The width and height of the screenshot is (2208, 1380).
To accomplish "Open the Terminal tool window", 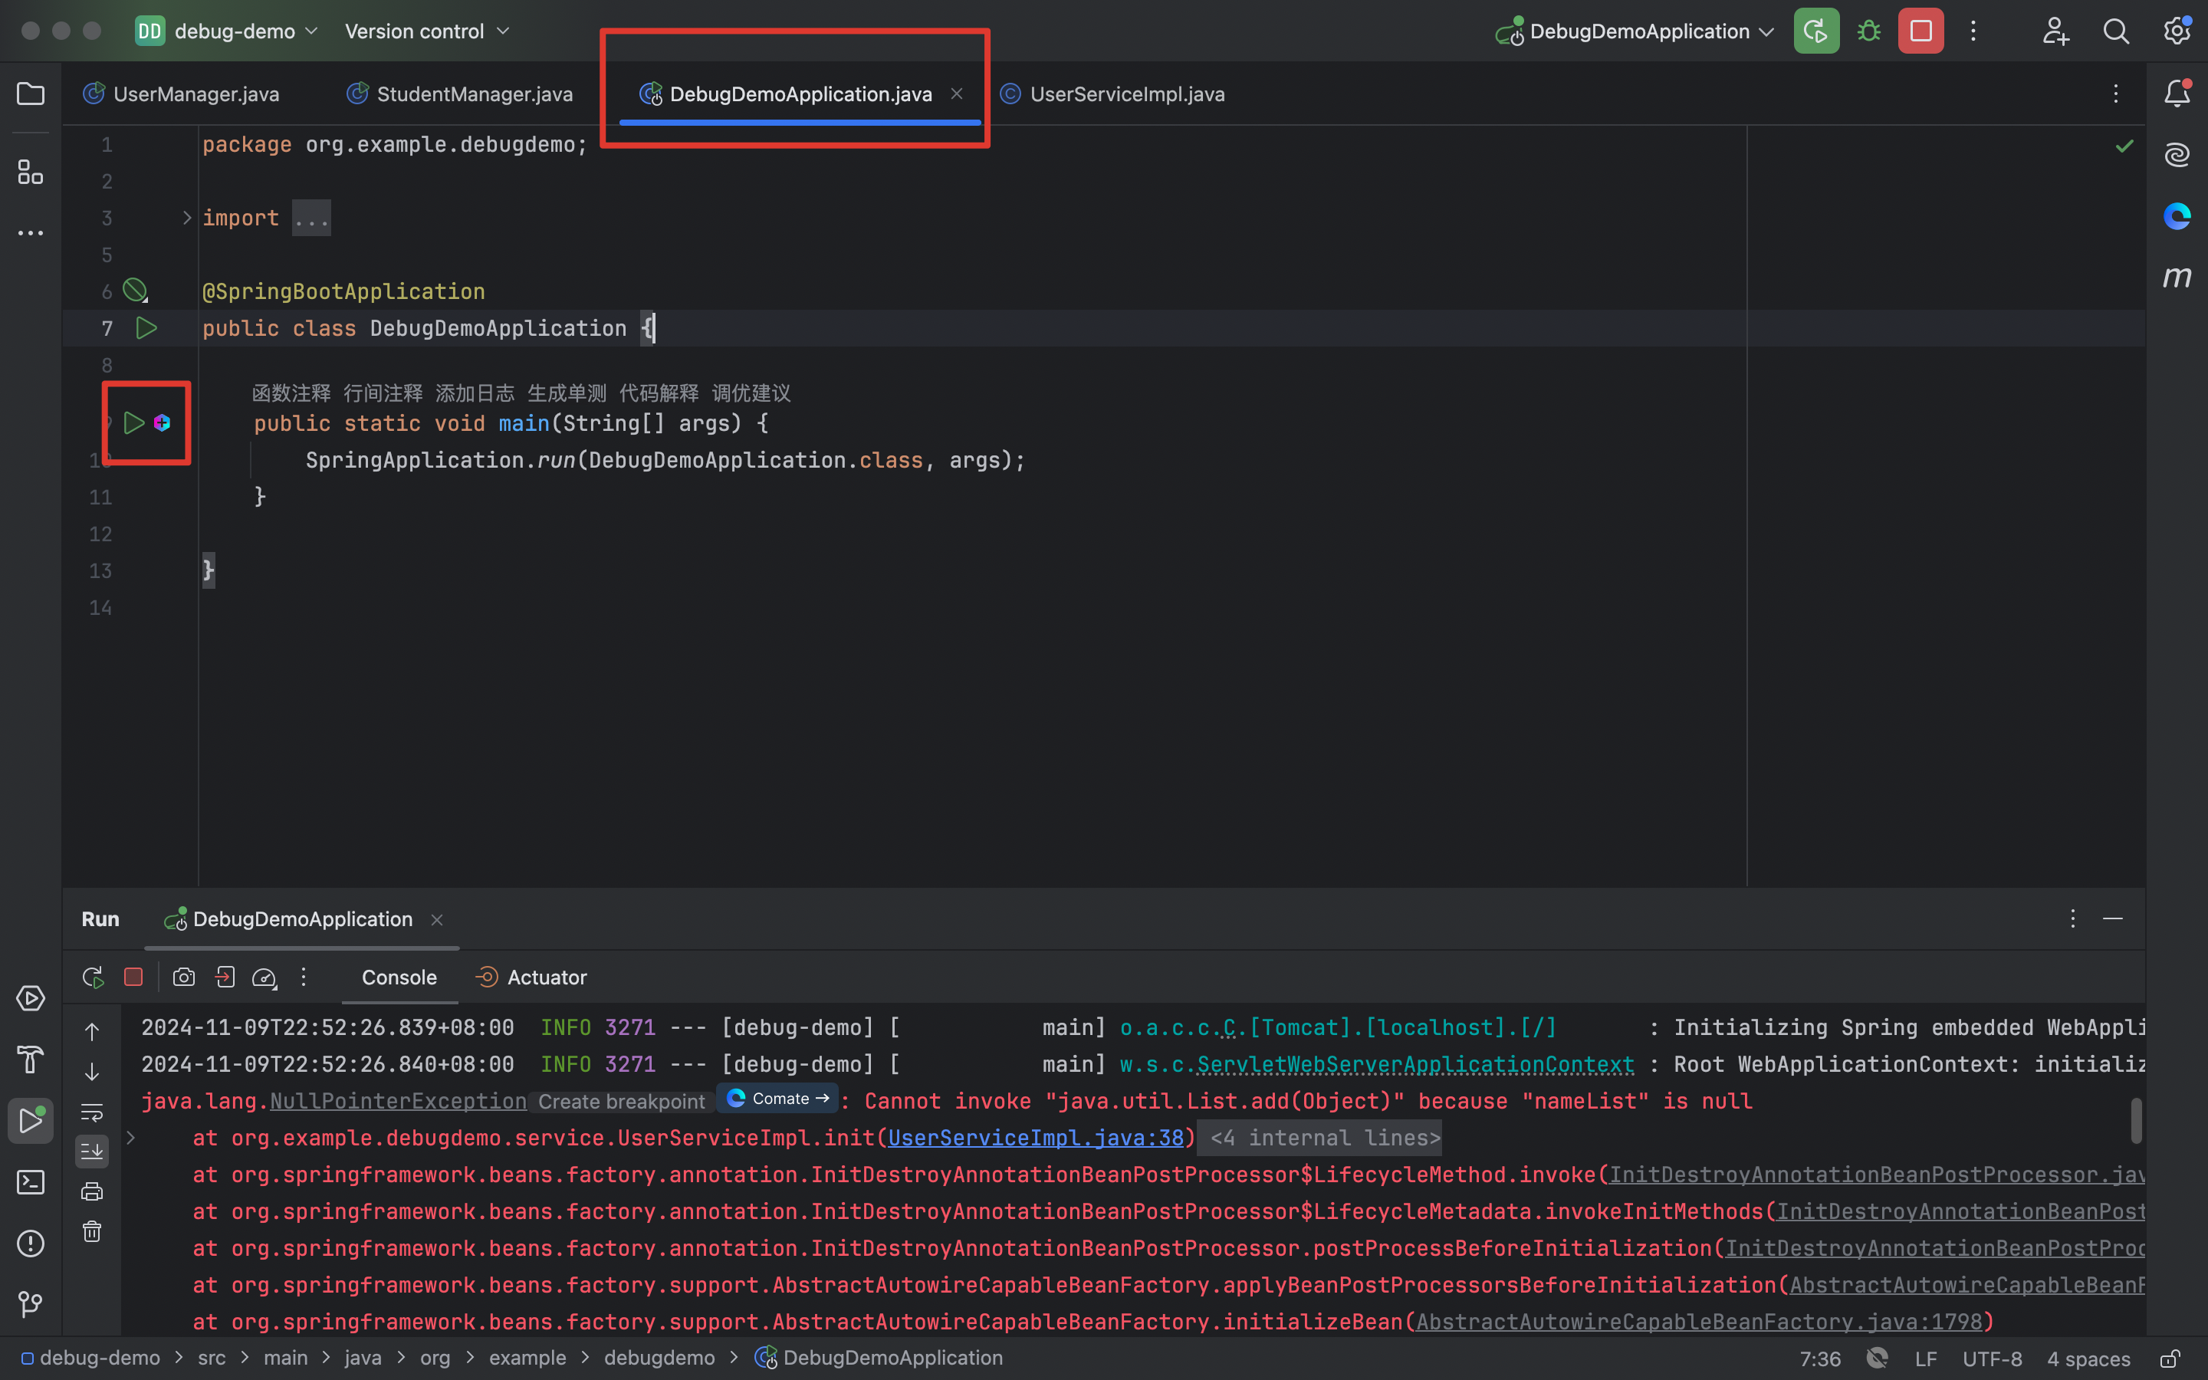I will click(x=30, y=1182).
